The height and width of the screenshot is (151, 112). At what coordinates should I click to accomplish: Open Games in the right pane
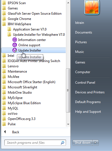point(80,62)
